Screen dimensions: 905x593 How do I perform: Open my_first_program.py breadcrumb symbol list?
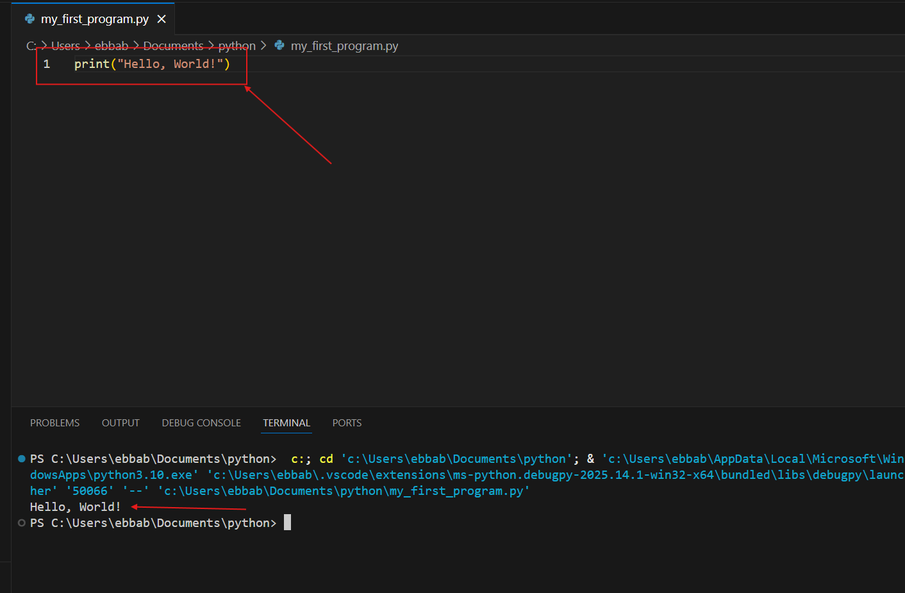pos(344,46)
